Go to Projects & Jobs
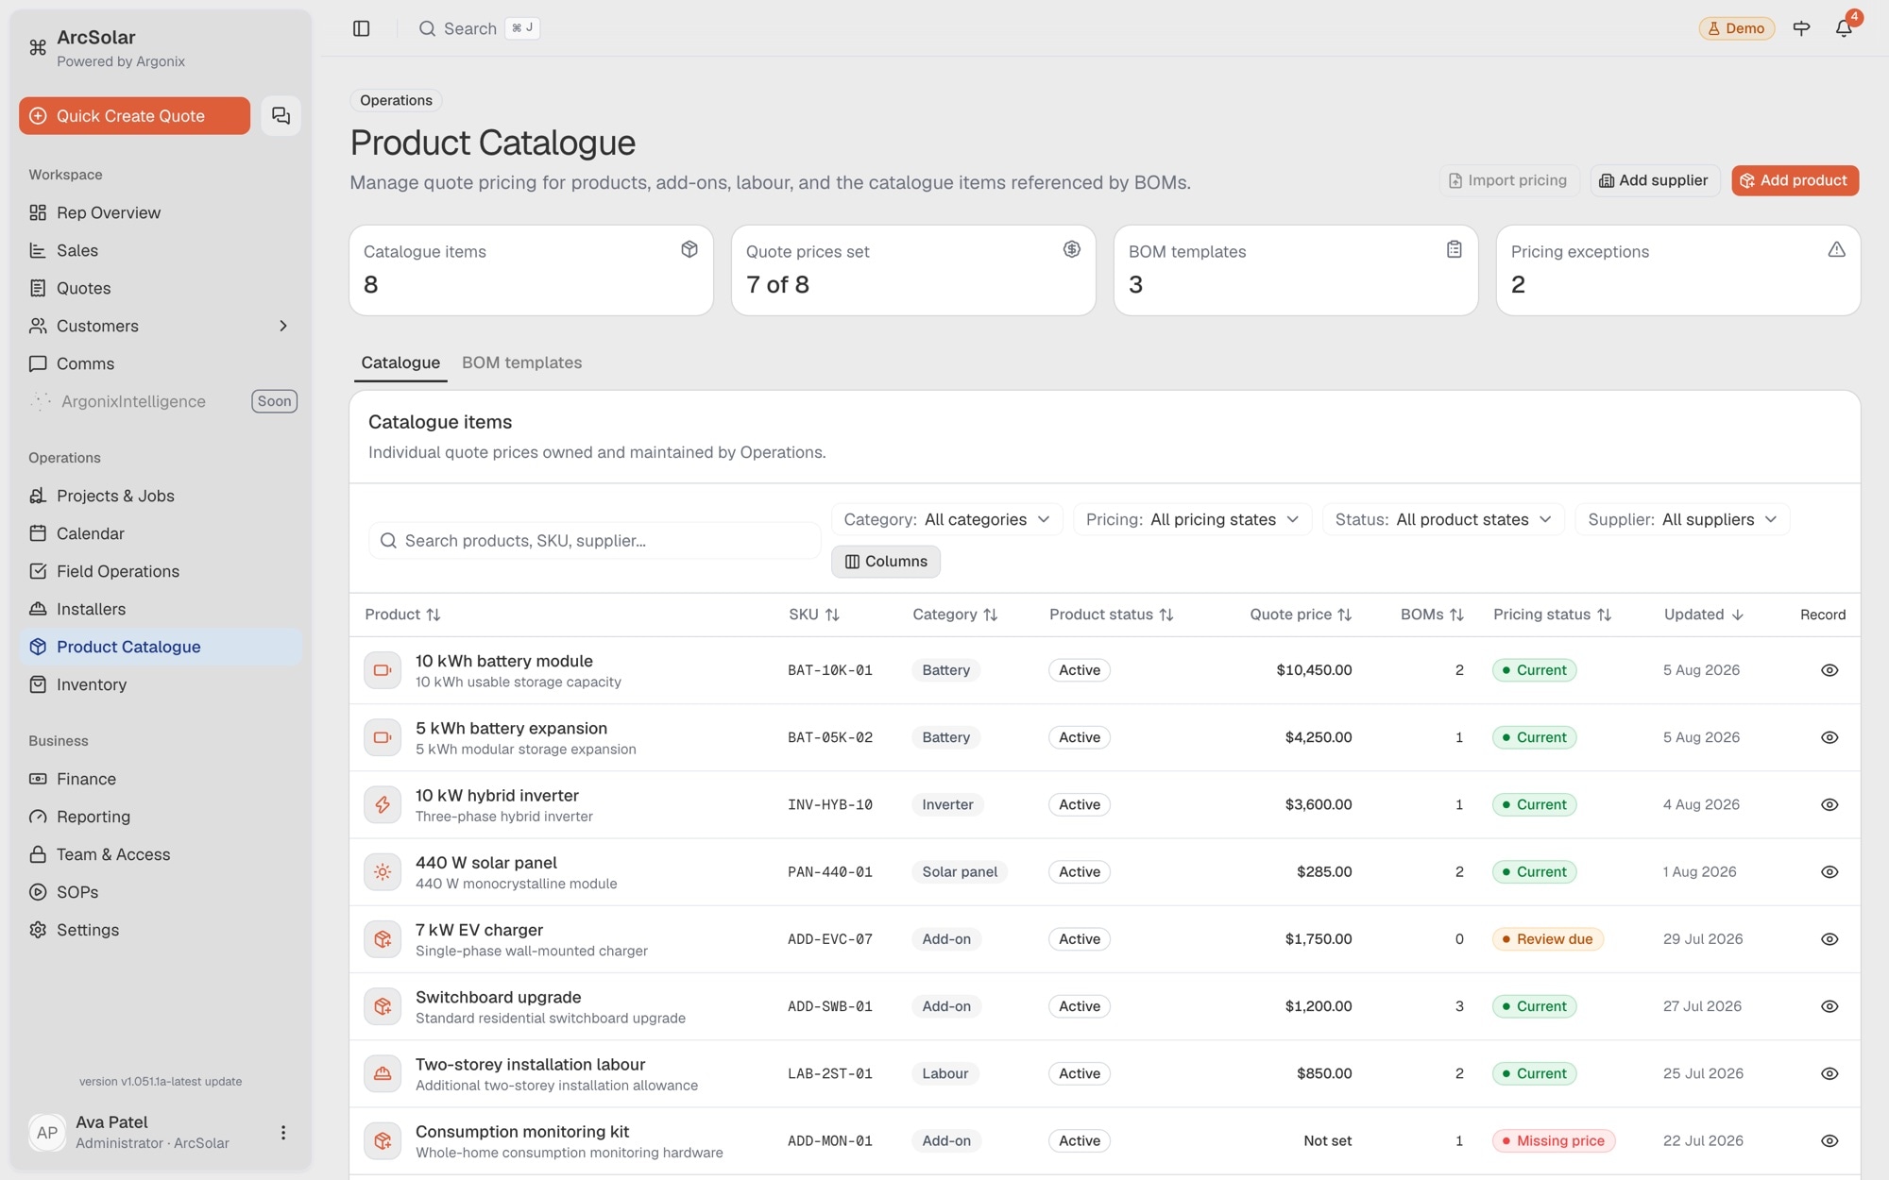This screenshot has width=1889, height=1180. tap(161, 496)
